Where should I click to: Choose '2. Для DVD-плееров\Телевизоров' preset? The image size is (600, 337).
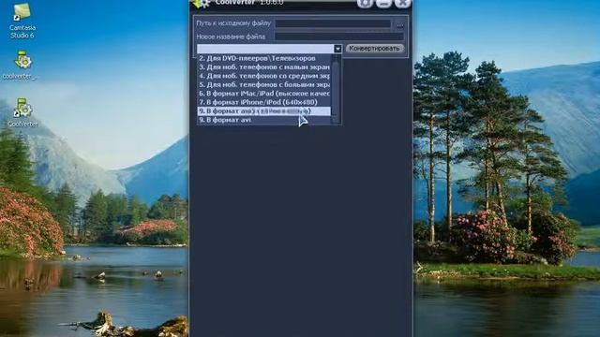click(x=264, y=58)
